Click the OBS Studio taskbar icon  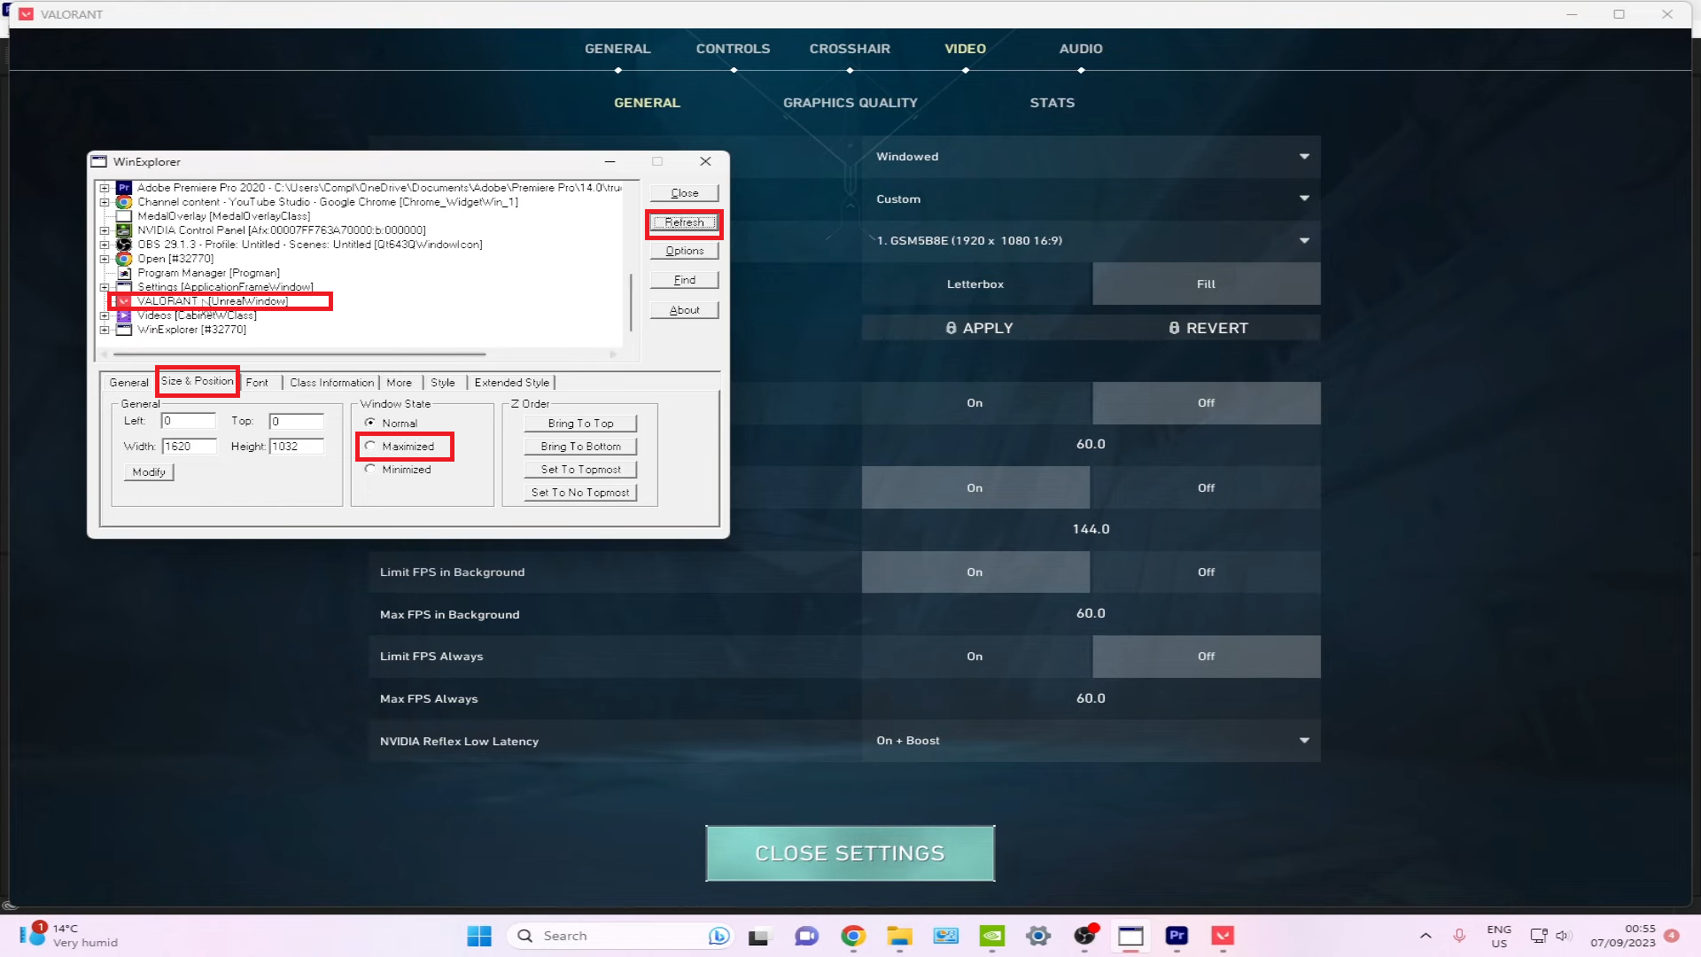(1084, 936)
